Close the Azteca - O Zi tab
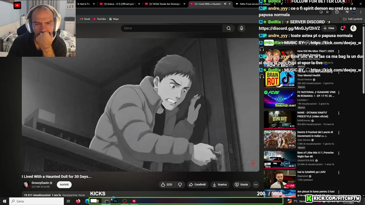 [139, 4]
